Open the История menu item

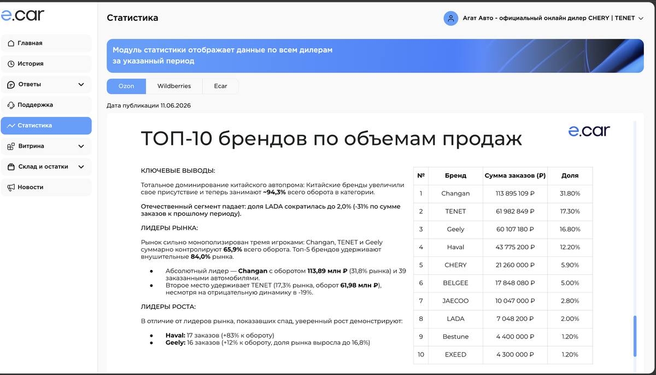[x=46, y=64]
